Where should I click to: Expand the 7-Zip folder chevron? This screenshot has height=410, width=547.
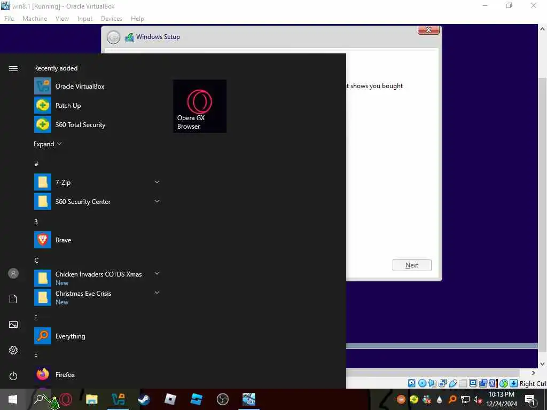click(x=157, y=182)
